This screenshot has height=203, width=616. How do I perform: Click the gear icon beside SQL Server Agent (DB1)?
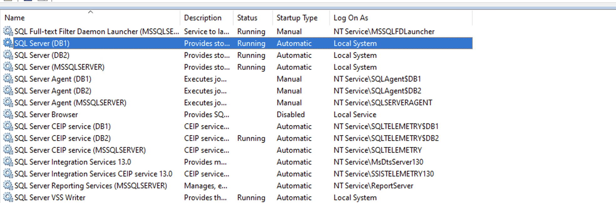click(8, 78)
